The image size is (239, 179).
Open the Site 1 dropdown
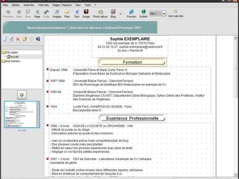[164, 13]
